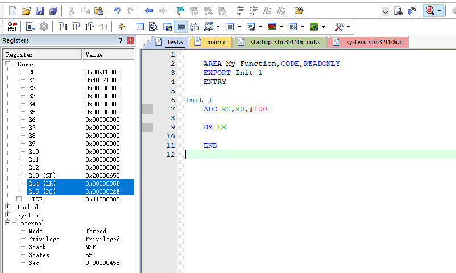The width and height of the screenshot is (456, 273).
Task: Pin the Registers panel
Action: 120,40
